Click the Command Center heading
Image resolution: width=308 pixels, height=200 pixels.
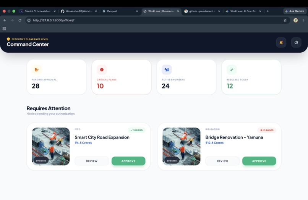[28, 44]
